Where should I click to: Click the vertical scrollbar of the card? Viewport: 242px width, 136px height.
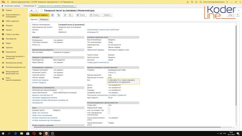tap(236, 65)
